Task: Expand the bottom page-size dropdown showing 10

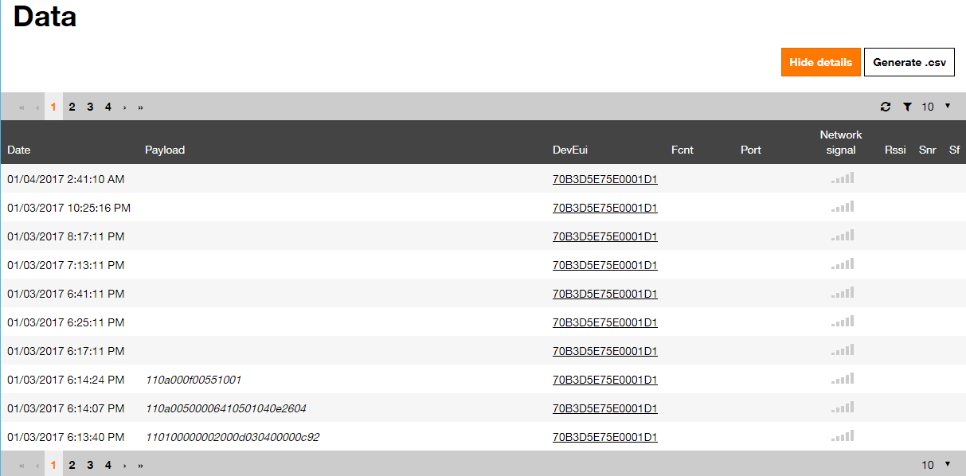Action: (x=937, y=465)
